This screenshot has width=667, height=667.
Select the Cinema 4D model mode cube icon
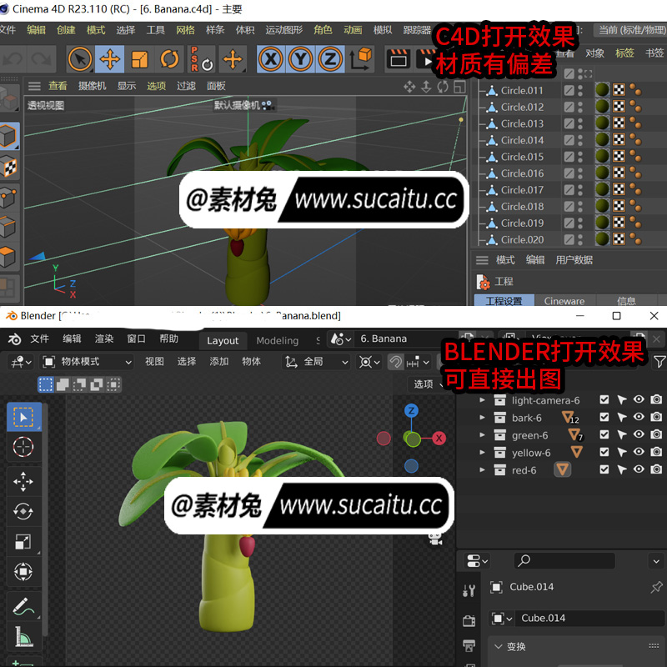coord(9,137)
